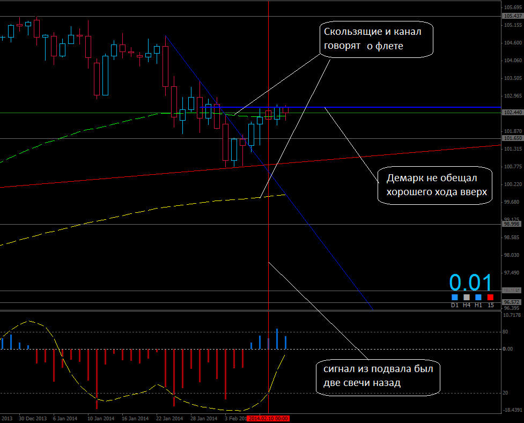The image size is (524, 423).
Task: Click the 105.155 price axis value
Action: pyautogui.click(x=513, y=25)
